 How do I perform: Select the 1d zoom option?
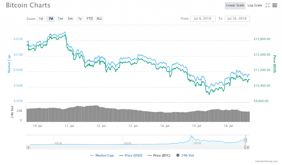(40, 18)
